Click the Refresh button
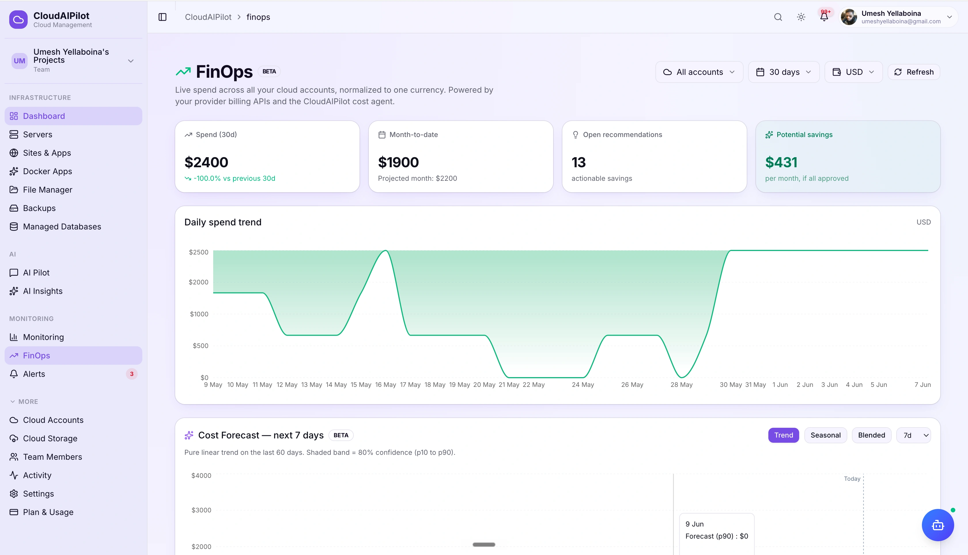 (x=914, y=72)
